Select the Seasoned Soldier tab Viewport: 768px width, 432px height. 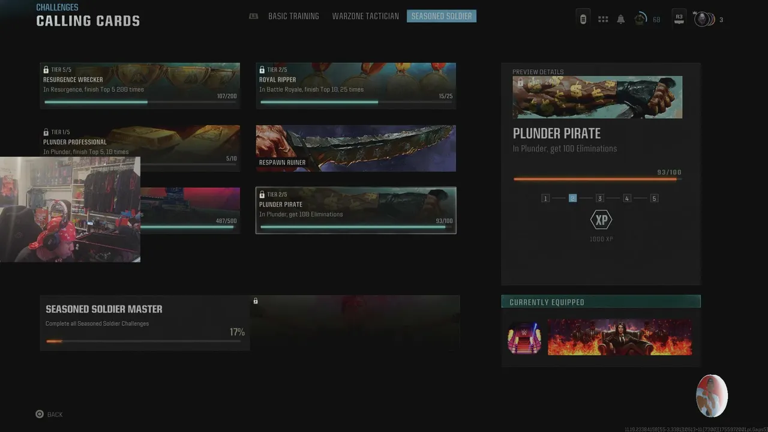pyautogui.click(x=442, y=16)
